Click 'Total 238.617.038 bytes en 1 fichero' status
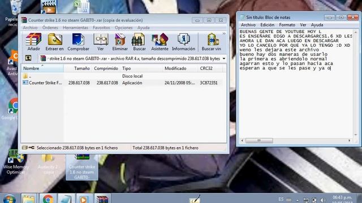Screen dimensions: 362x203 click(165, 148)
